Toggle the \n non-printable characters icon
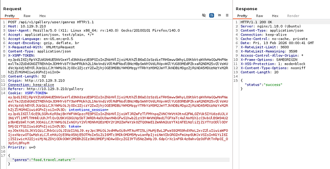The image size is (330, 169). (219, 16)
